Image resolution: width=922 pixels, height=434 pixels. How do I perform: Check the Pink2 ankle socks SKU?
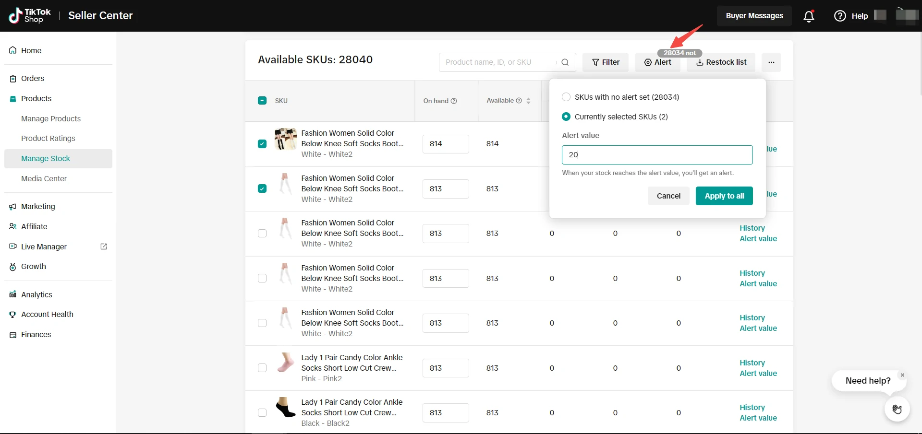pyautogui.click(x=262, y=368)
